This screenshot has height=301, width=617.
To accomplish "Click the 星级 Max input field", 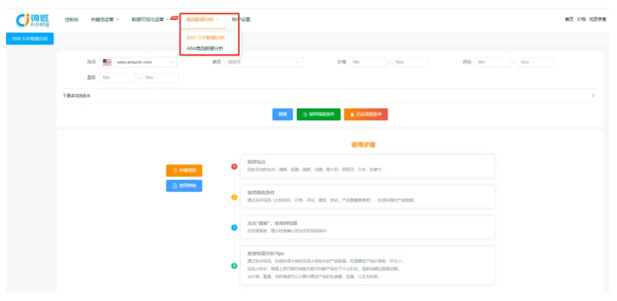I will pos(160,78).
